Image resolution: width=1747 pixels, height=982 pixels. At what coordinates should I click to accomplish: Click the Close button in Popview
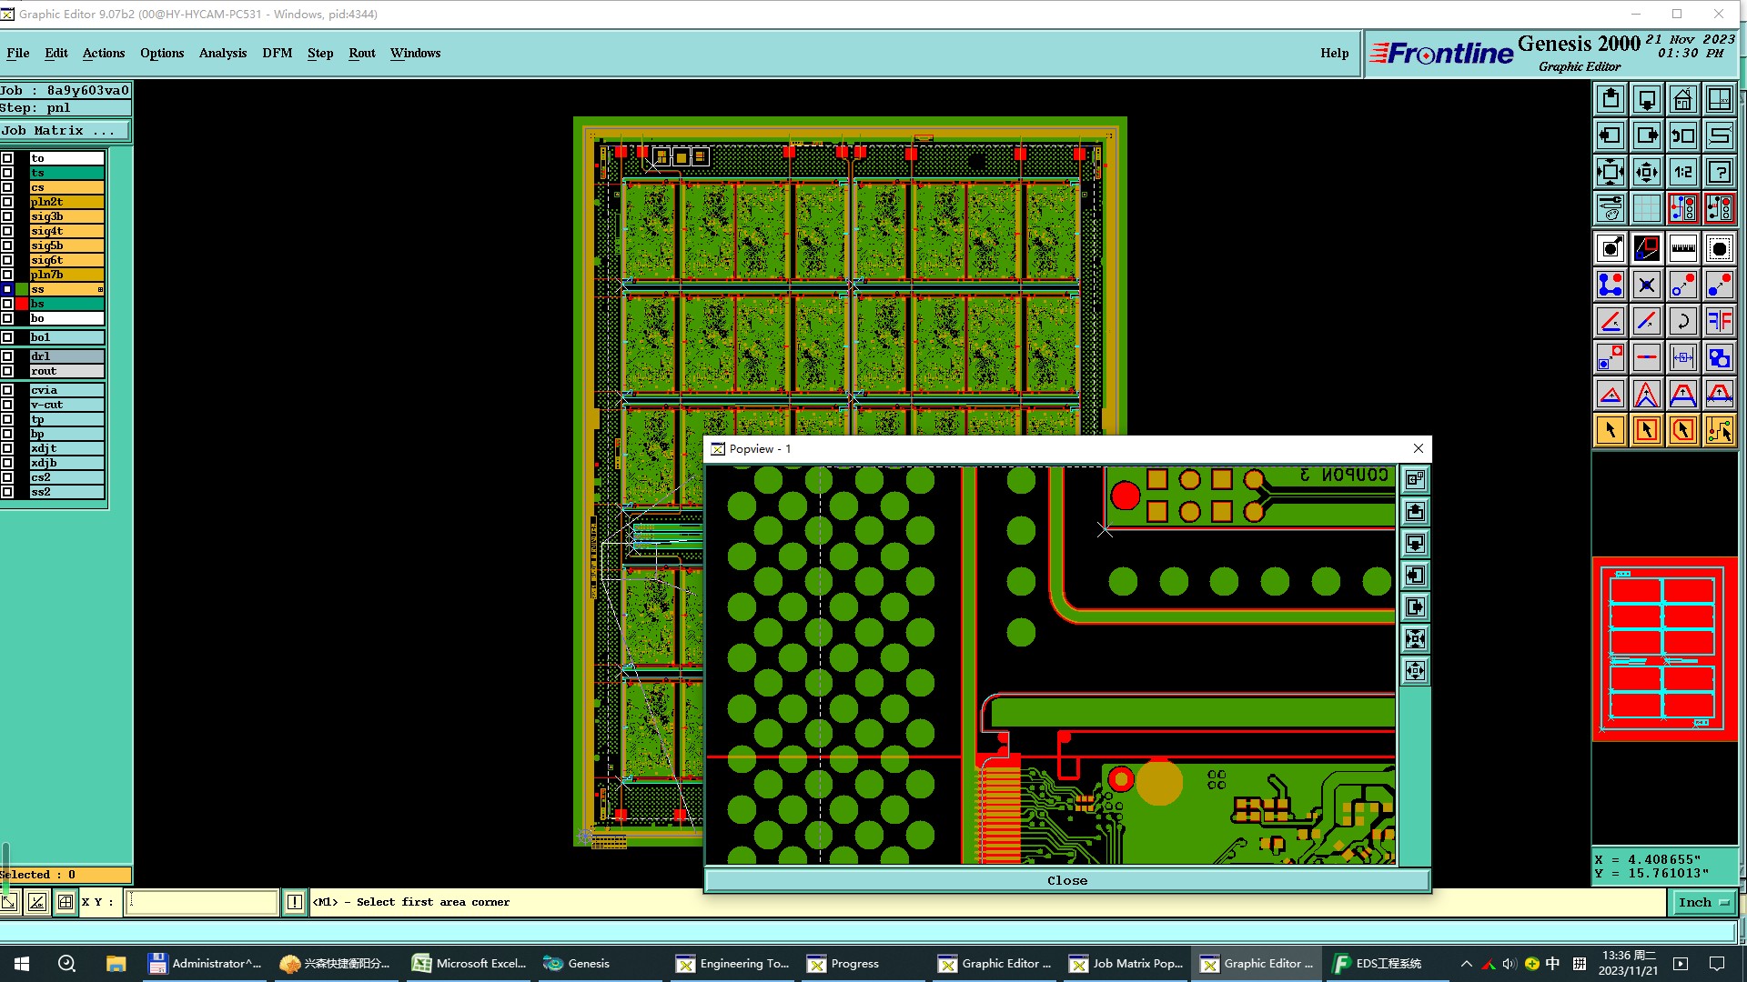pyautogui.click(x=1066, y=880)
